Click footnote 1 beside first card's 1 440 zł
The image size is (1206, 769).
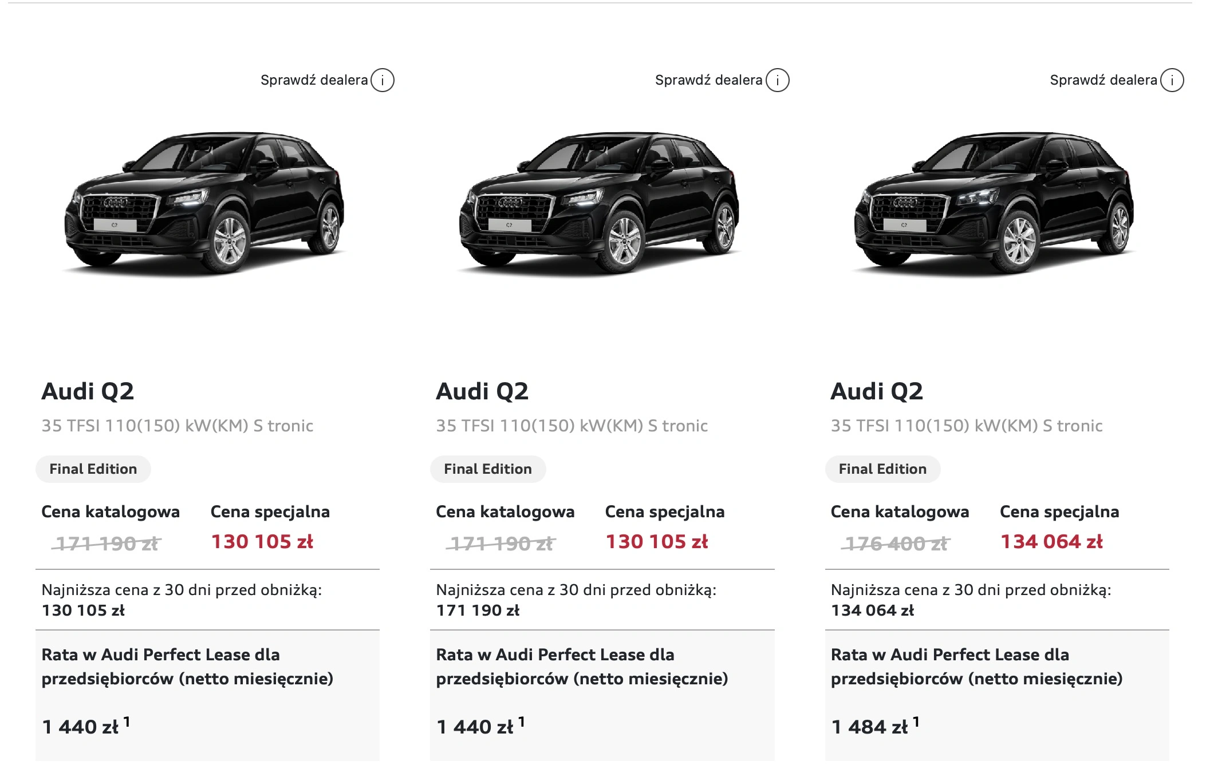tap(127, 722)
